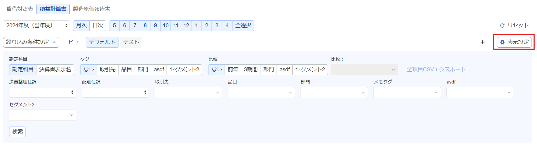This screenshot has width=537, height=146.
Task: Set comparison to 前年
Action: pyautogui.click(x=233, y=70)
